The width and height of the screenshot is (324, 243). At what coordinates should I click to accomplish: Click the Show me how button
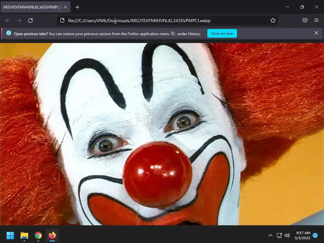[222, 34]
